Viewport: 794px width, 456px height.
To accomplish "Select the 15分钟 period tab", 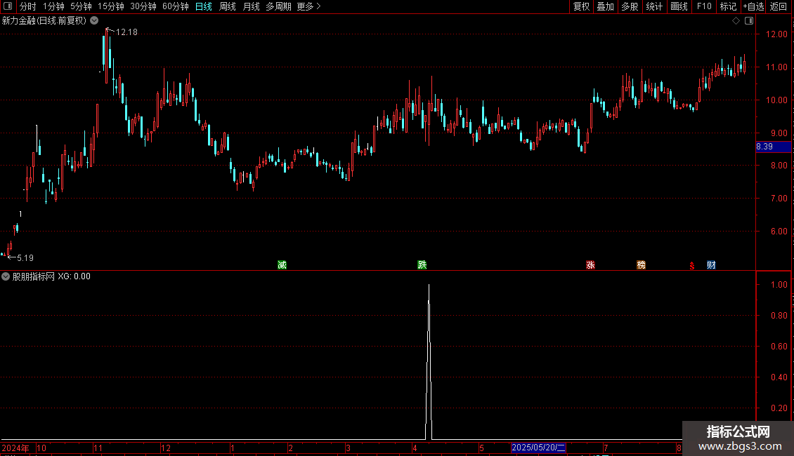I will click(111, 6).
